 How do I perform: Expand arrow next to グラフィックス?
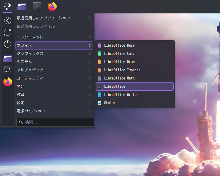click(89, 54)
